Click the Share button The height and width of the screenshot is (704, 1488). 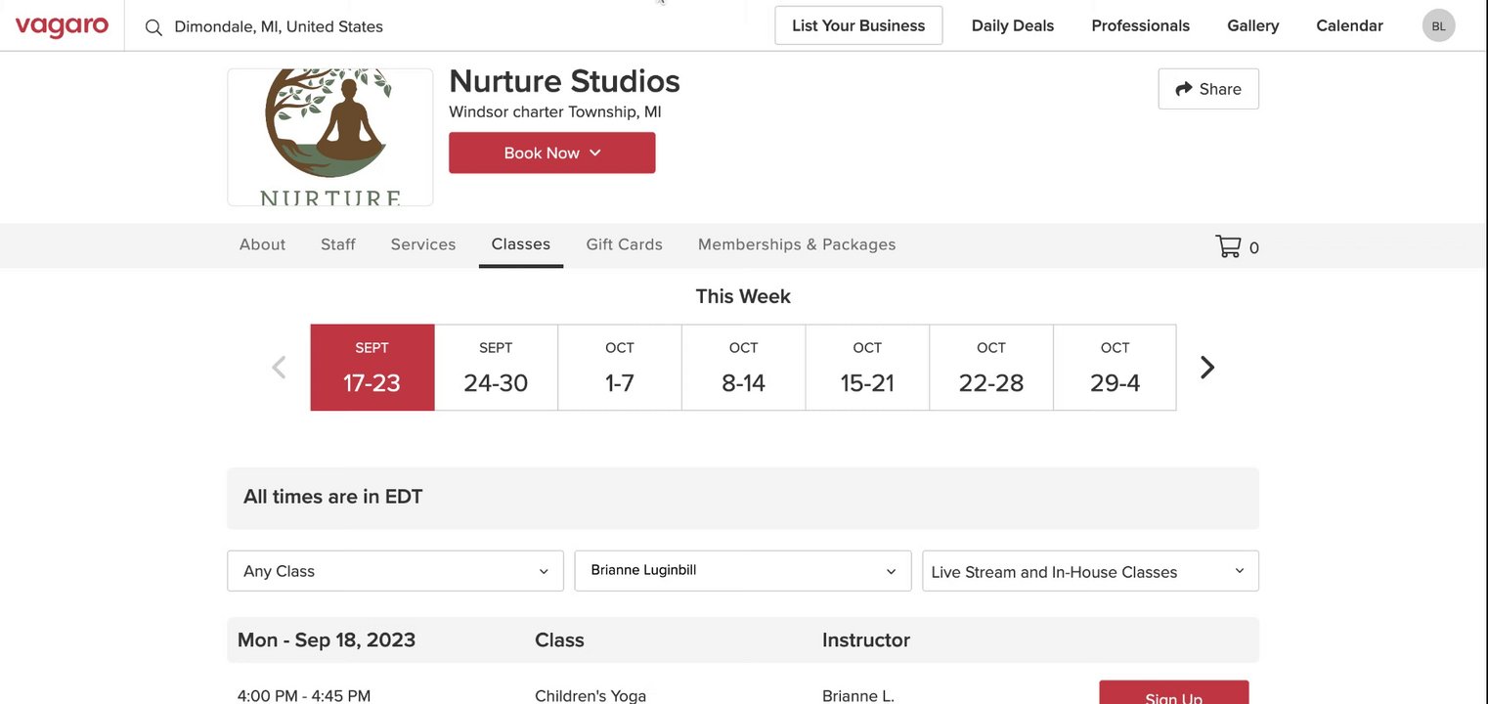click(x=1208, y=89)
